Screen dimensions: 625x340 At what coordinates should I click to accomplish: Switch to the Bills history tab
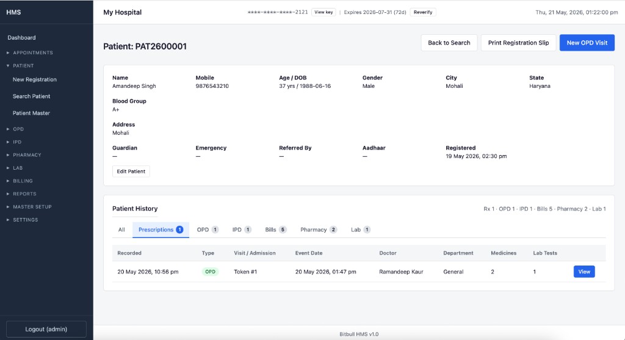click(276, 230)
